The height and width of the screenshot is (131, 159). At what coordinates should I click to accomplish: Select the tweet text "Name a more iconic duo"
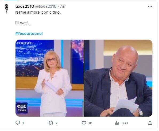[x=38, y=12]
